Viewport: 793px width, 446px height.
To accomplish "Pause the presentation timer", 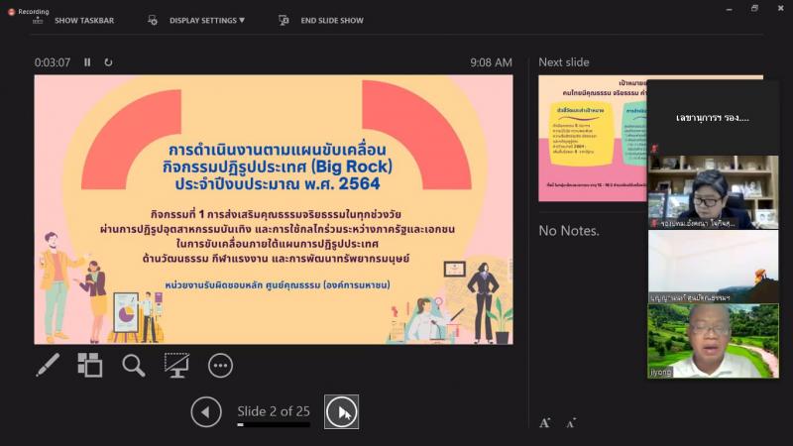I will click(87, 62).
